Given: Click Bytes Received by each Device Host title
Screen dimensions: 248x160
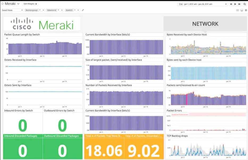Looking at the screenshot, I should [187, 35].
